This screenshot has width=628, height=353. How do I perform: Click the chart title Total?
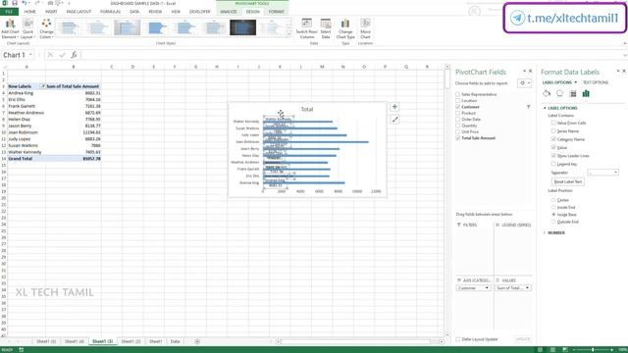tap(307, 109)
